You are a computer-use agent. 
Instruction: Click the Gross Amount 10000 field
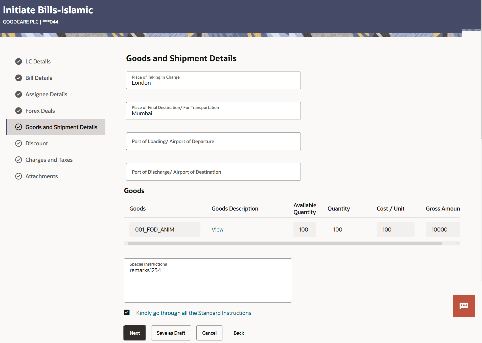tap(443, 229)
